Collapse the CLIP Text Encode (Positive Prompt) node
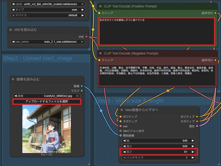221x166 pixels. (100, 6)
